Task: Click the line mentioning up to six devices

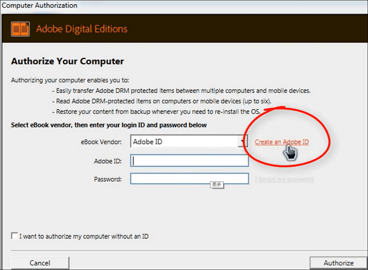Action: point(162,101)
